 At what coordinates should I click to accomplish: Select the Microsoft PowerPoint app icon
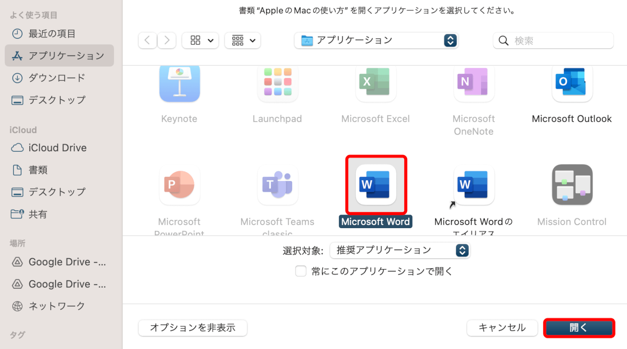179,185
